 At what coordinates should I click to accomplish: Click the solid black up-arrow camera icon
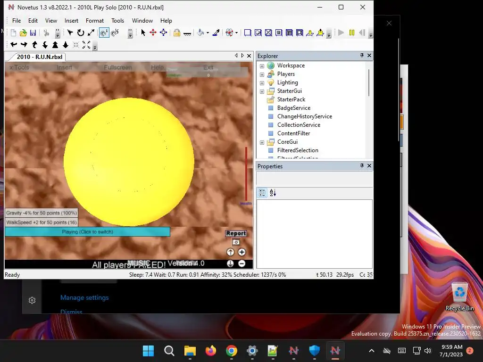tap(55, 45)
